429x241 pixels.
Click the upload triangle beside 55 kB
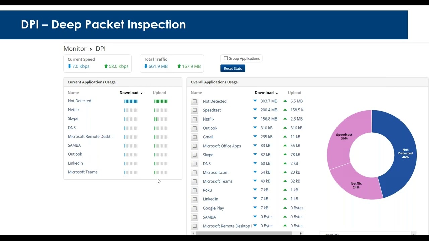[x=285, y=145]
